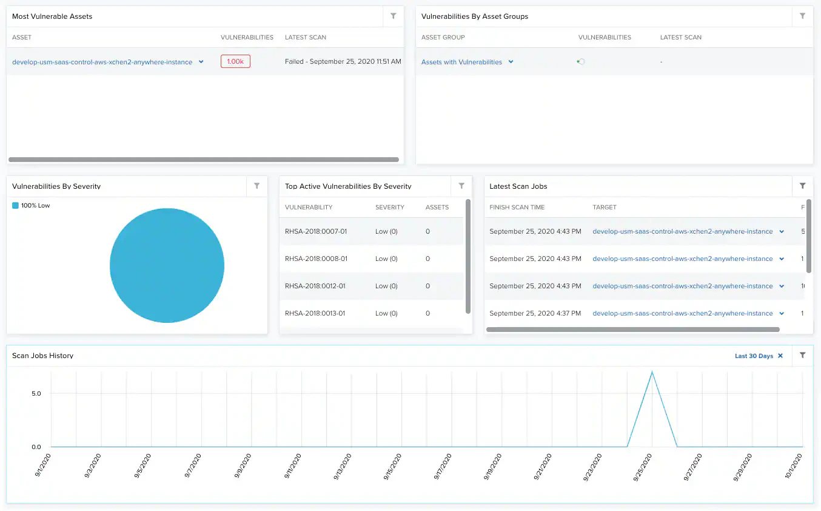Expand dropdown beside Assets with Vulnerabilities
Image resolution: width=821 pixels, height=511 pixels.
point(511,62)
